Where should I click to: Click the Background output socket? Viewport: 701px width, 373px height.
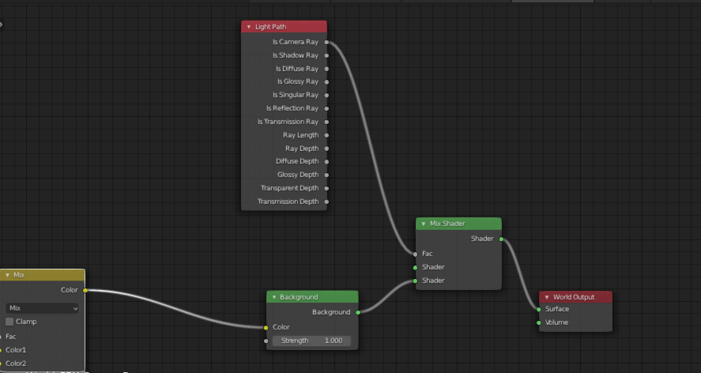[x=358, y=313]
